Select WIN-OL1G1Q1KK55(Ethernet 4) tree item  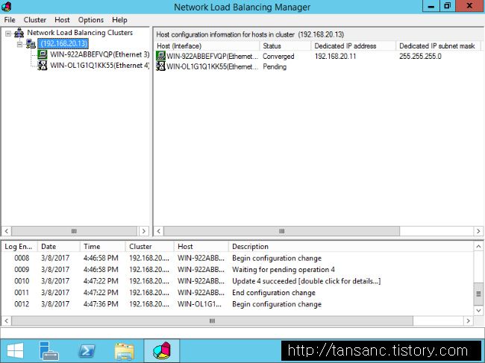(x=99, y=66)
